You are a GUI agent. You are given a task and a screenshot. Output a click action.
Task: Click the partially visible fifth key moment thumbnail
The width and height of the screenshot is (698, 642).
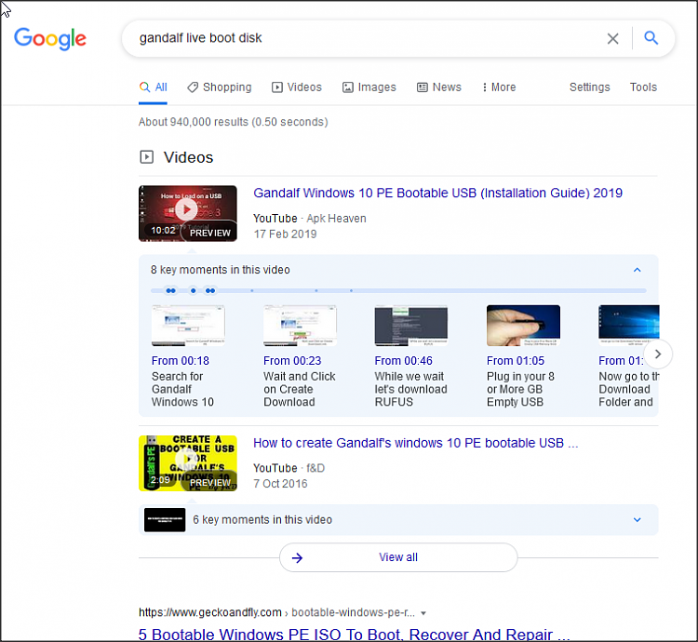point(628,326)
